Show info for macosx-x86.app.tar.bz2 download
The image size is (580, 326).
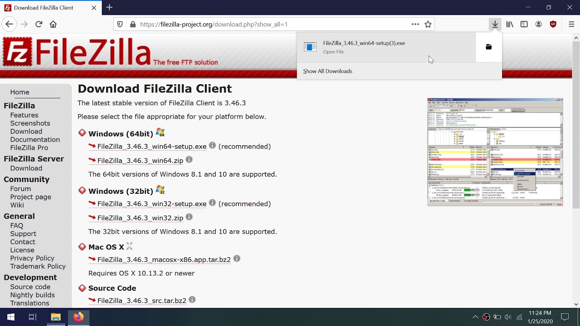[x=237, y=259]
